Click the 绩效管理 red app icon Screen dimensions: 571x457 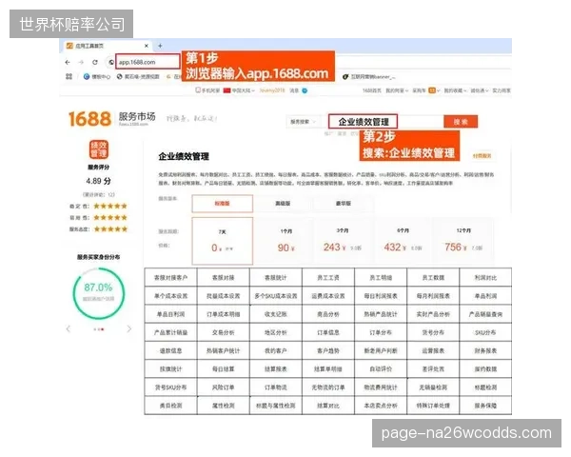pyautogui.click(x=99, y=149)
